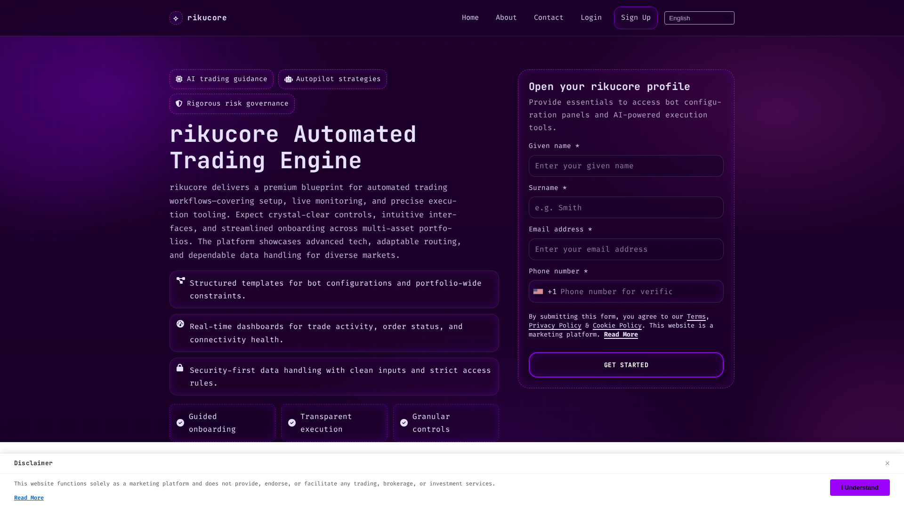904x509 pixels.
Task: Click the shield icon in Rigorous risk governance
Action: coord(179,104)
